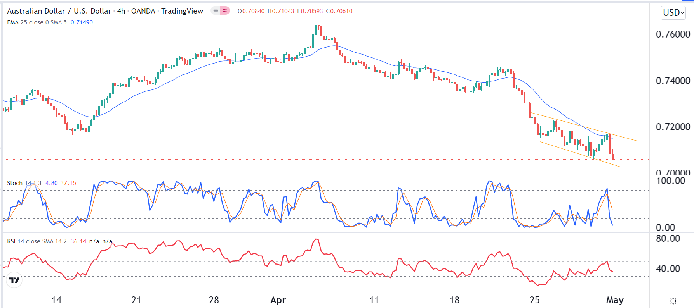
Task: Select the RSI 14 close indicator legend
Action: (37, 241)
